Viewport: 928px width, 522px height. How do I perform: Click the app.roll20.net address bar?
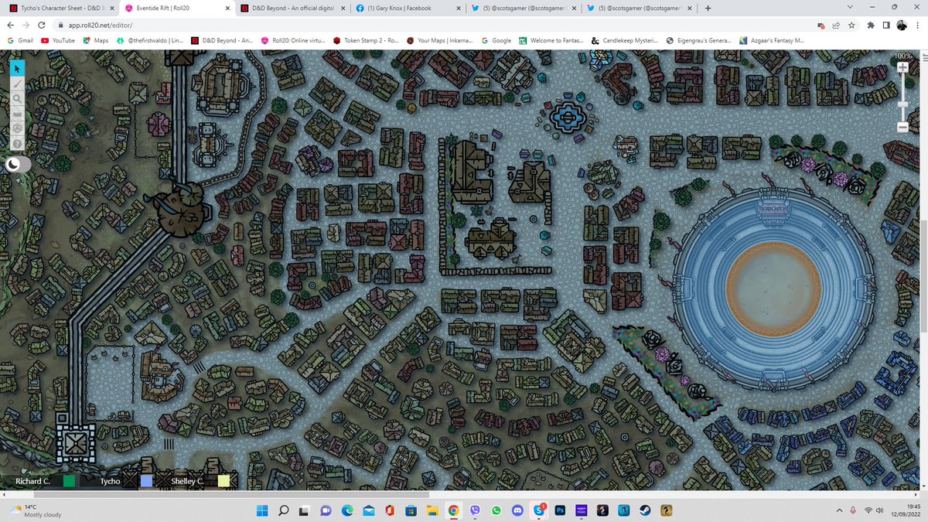click(x=433, y=25)
